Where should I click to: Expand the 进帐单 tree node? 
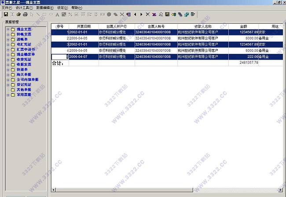8,39
